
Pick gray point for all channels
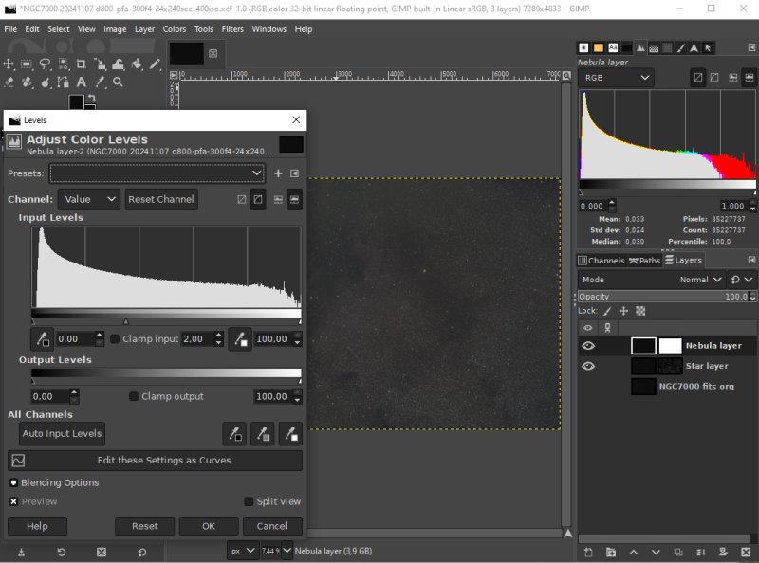(263, 434)
